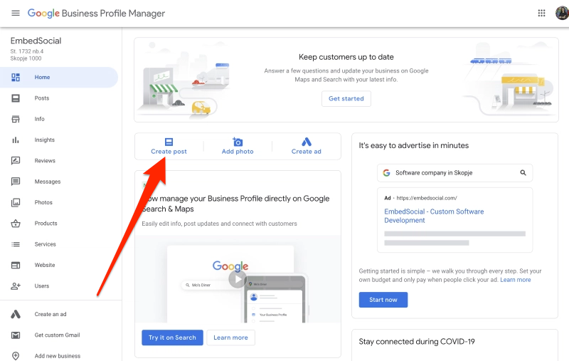
Task: Open the Messages menu item
Action: [59, 182]
